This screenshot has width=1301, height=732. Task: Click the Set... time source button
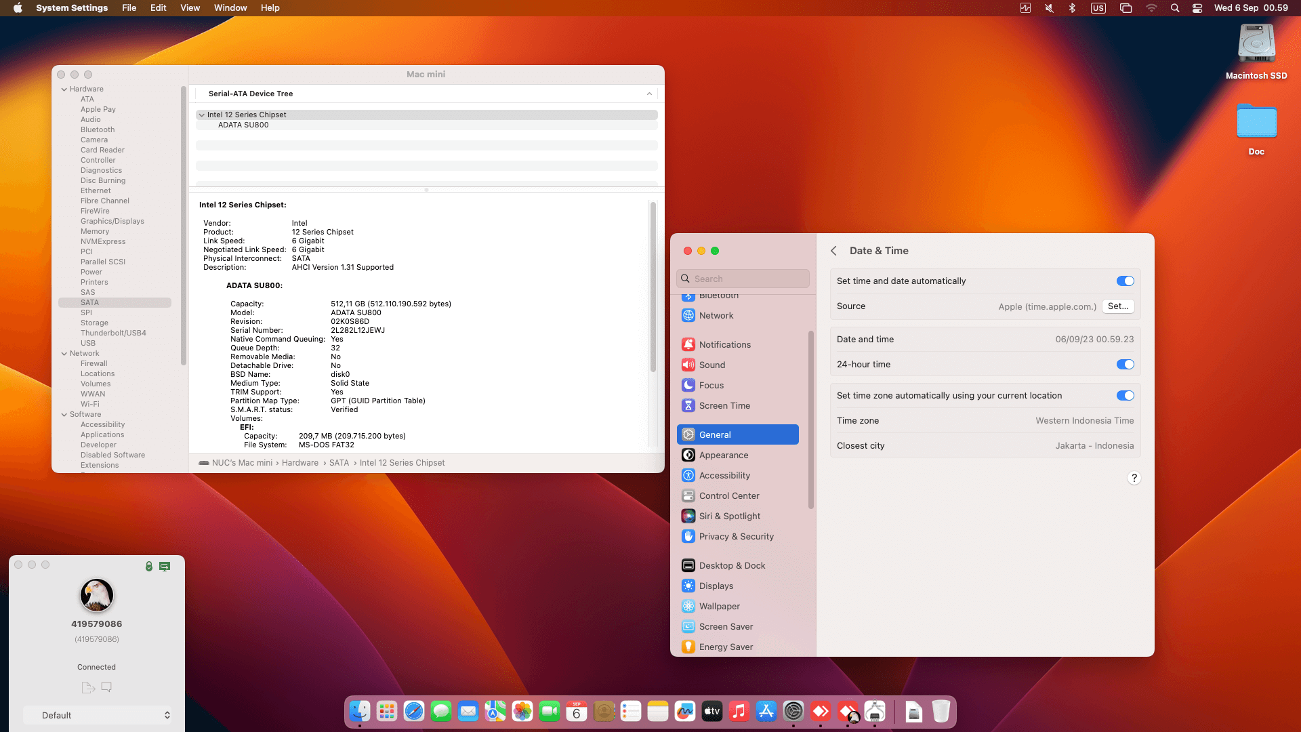[x=1117, y=306]
